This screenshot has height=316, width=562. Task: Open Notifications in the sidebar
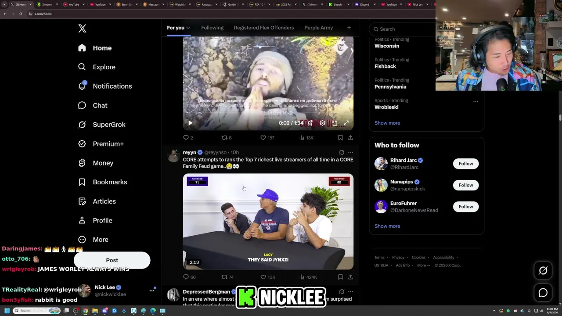point(105,86)
